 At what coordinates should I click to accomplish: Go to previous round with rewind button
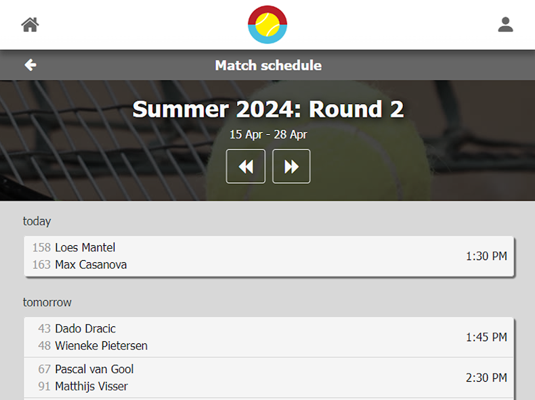[x=246, y=166]
